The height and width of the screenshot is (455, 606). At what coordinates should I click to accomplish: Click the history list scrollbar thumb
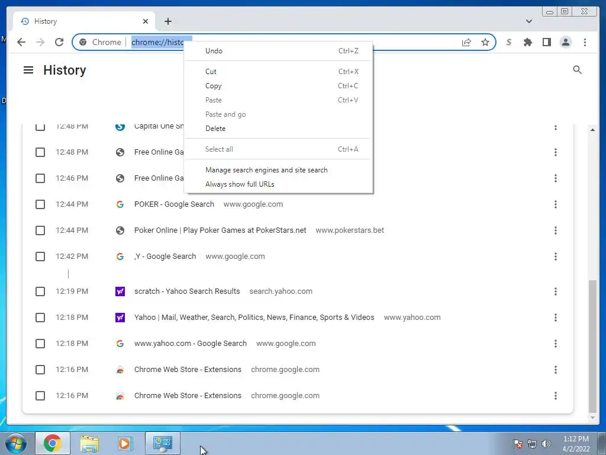(x=592, y=346)
